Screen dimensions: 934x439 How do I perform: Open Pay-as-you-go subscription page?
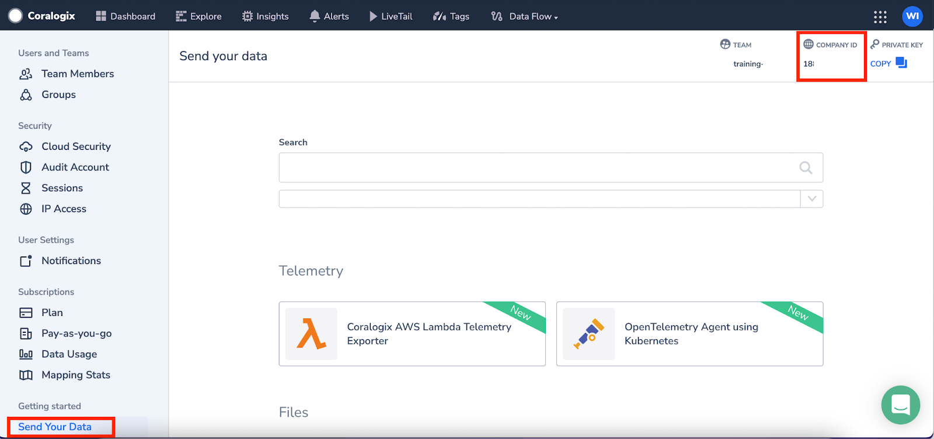pos(76,333)
